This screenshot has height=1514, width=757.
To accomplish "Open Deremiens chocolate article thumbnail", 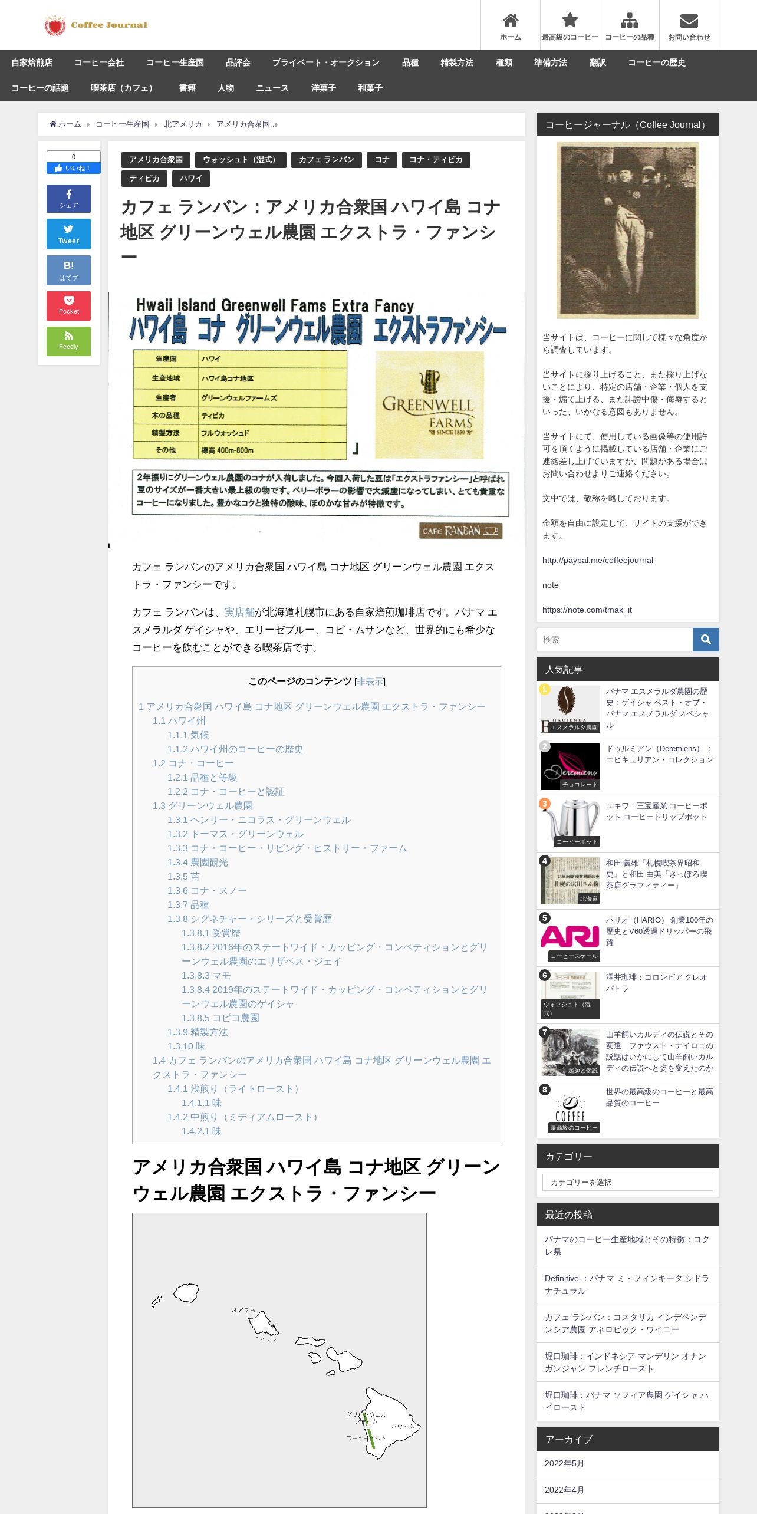I will [571, 766].
